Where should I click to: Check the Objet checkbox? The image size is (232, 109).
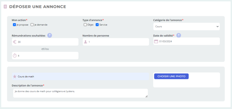[85, 25]
